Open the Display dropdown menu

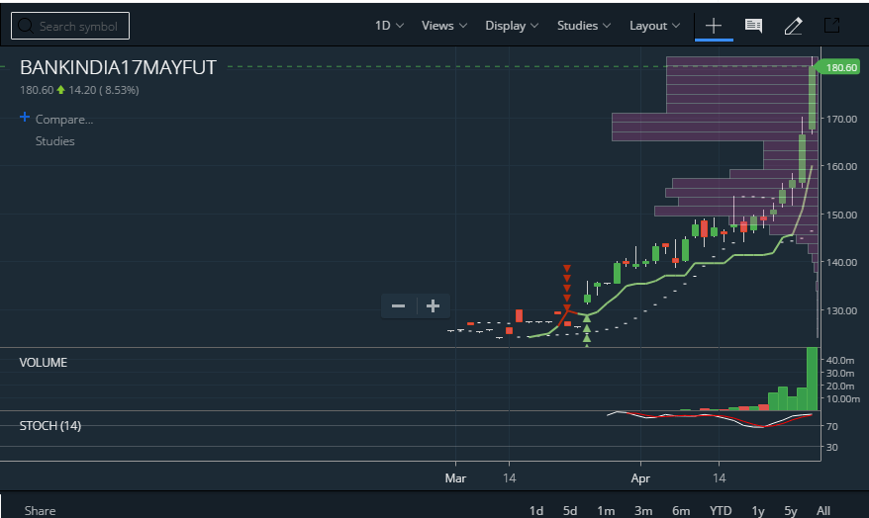(512, 26)
